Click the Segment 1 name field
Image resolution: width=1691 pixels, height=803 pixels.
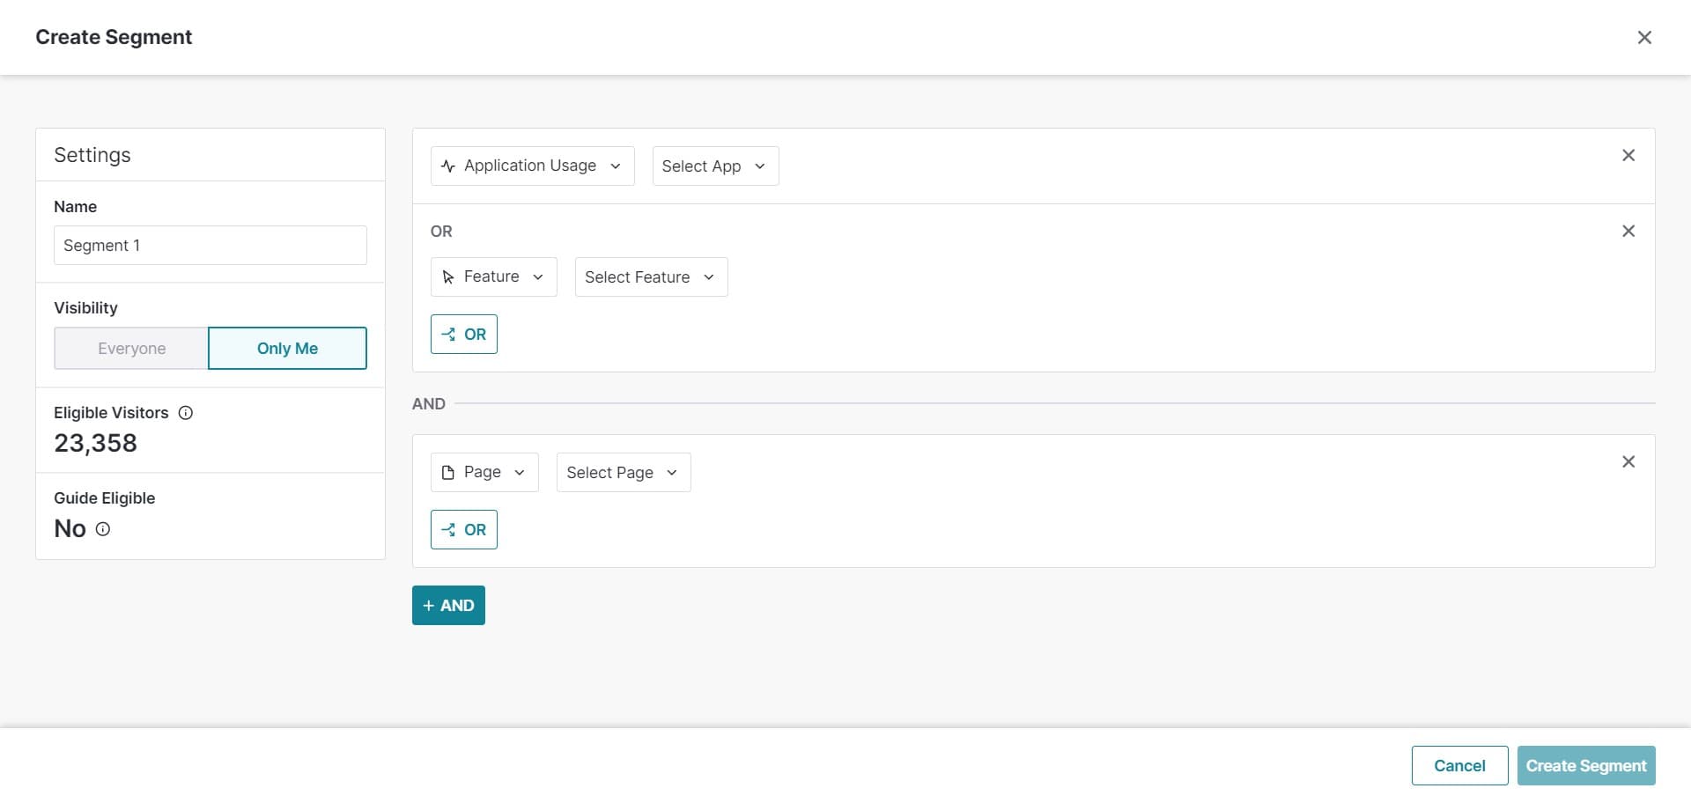210,245
